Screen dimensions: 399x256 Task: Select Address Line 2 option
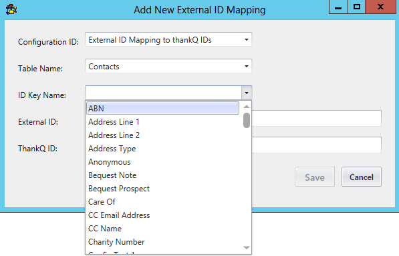(162, 135)
